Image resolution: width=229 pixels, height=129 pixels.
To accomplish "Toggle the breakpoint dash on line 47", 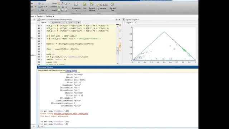I will coord(42,44).
